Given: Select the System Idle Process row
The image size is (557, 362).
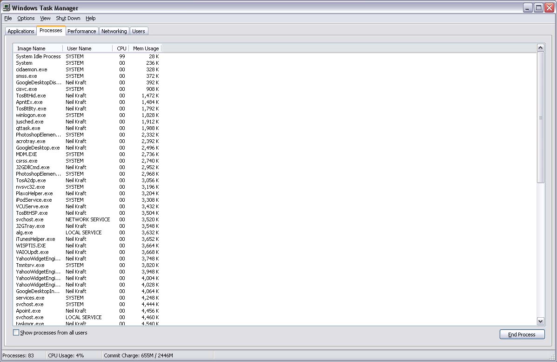Looking at the screenshot, I should tap(87, 56).
